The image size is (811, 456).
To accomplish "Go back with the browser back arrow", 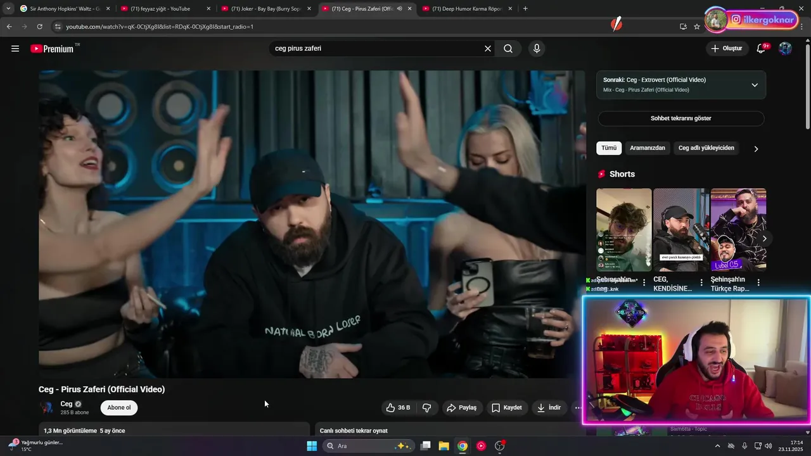I will (x=9, y=27).
